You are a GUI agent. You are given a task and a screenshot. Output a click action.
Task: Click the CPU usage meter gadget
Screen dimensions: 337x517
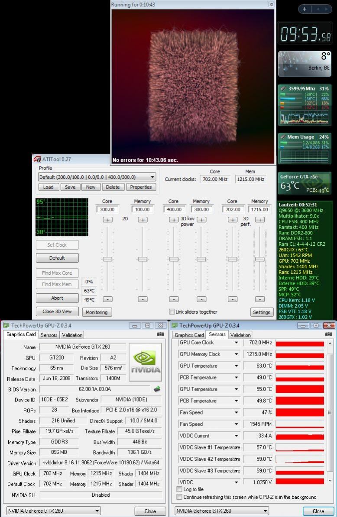pyautogui.click(x=305, y=105)
